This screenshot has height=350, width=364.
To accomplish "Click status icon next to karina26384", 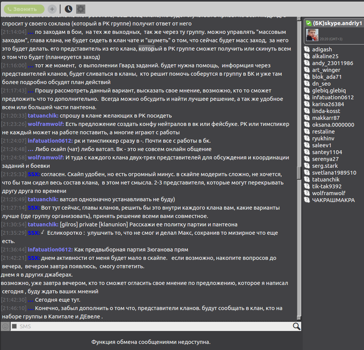I will coord(307,104).
